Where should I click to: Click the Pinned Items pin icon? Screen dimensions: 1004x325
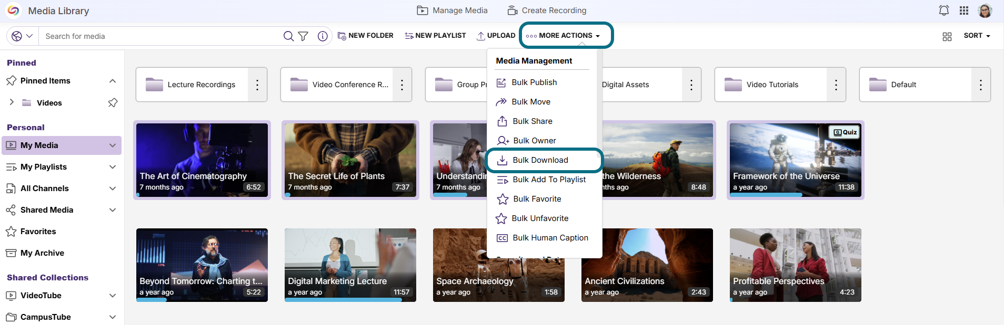11,81
